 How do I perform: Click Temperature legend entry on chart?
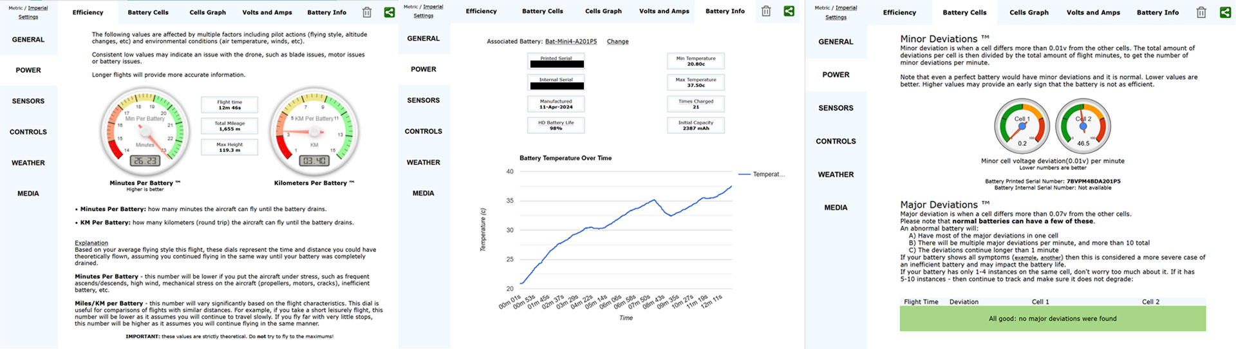tap(762, 174)
